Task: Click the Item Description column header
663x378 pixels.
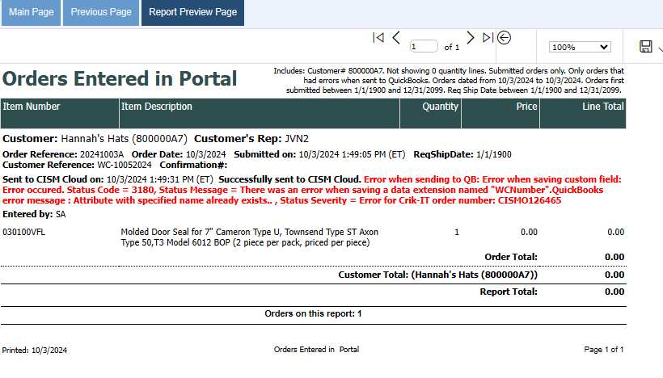Action: (157, 107)
